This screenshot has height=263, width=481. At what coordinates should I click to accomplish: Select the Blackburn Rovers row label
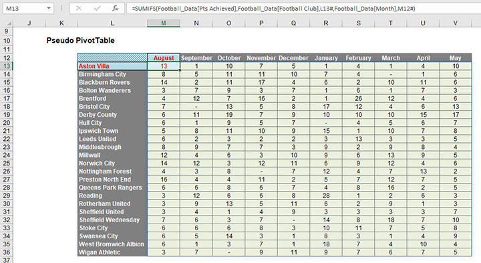(112, 82)
